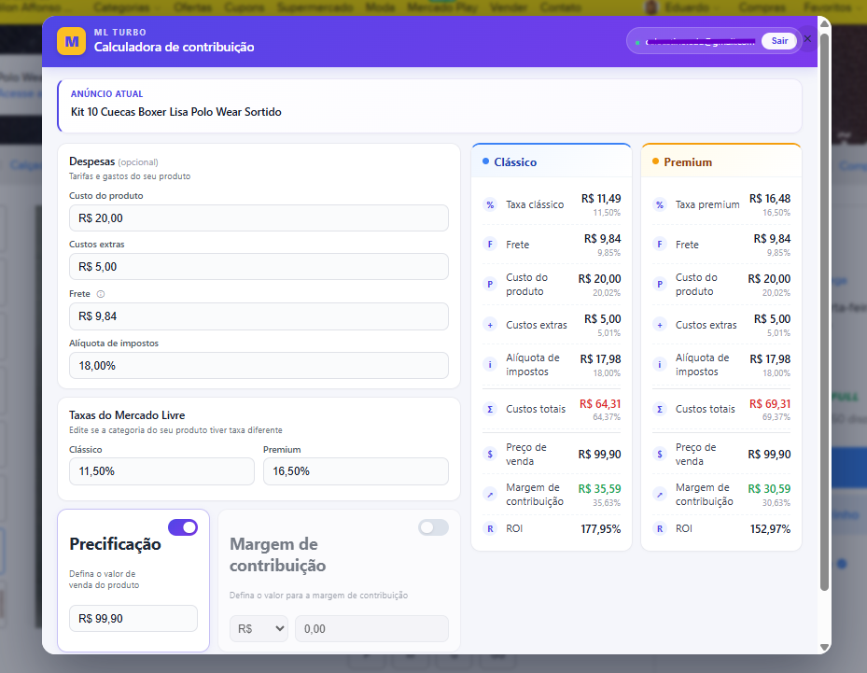Click plus icon for Clássico Custos extras
The image size is (867, 673).
490,325
